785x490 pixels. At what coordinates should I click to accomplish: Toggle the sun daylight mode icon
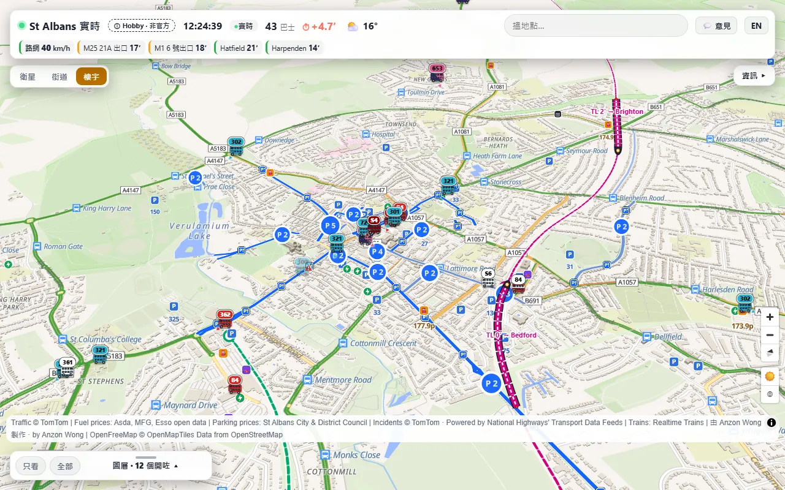[x=770, y=375]
